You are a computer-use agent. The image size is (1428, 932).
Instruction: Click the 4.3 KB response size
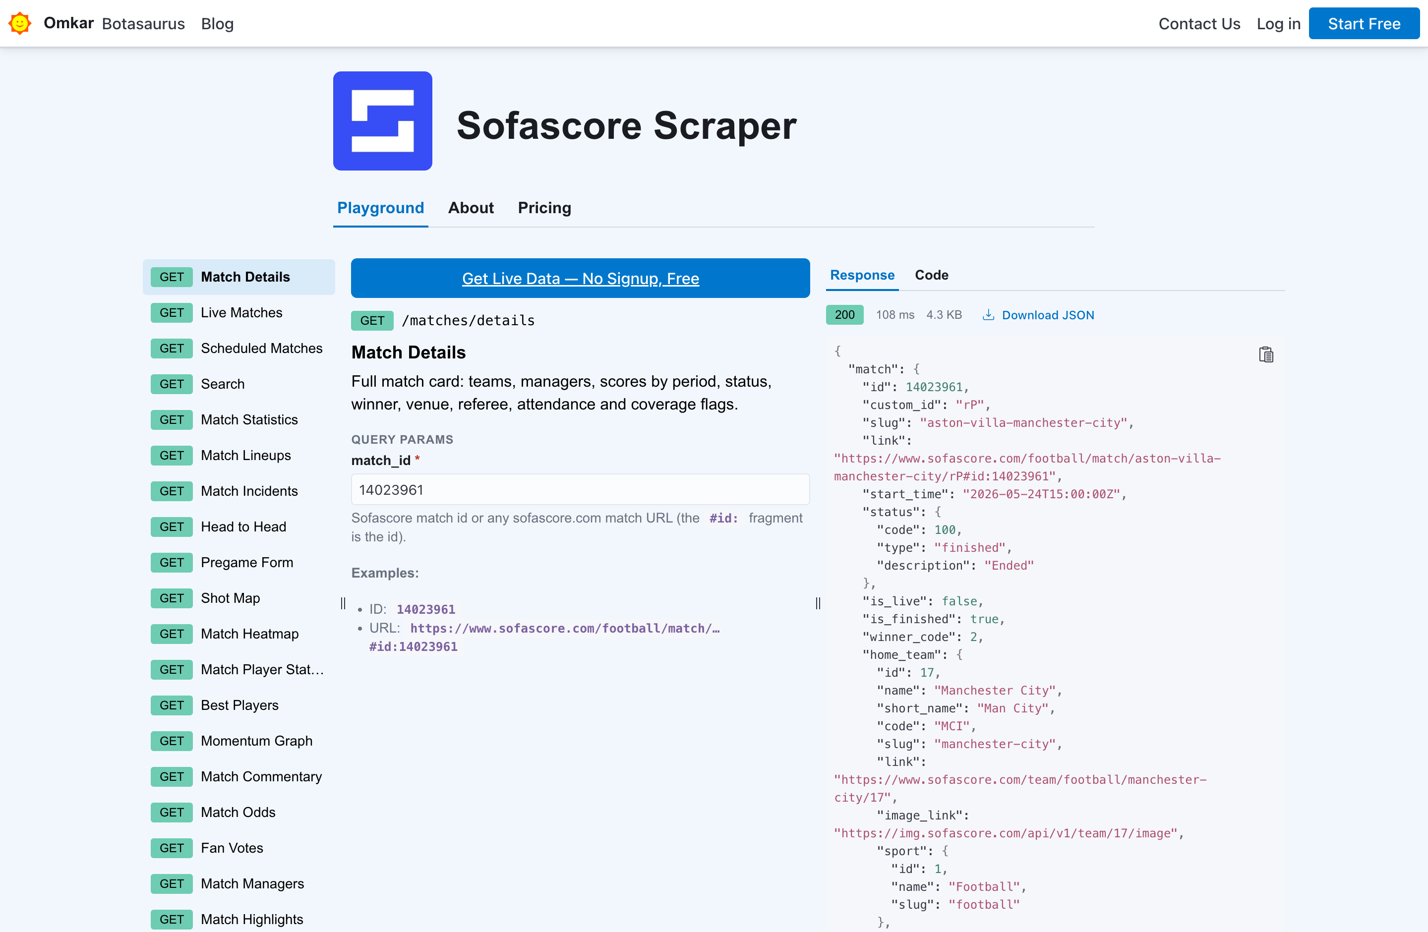click(944, 315)
